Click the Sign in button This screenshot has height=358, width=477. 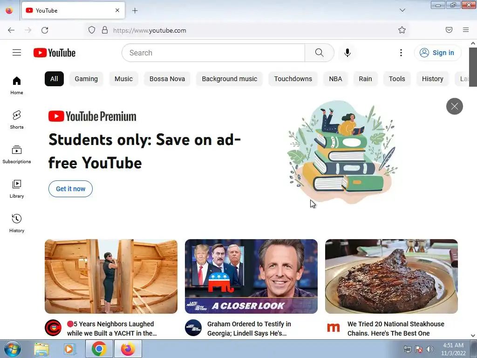[437, 53]
